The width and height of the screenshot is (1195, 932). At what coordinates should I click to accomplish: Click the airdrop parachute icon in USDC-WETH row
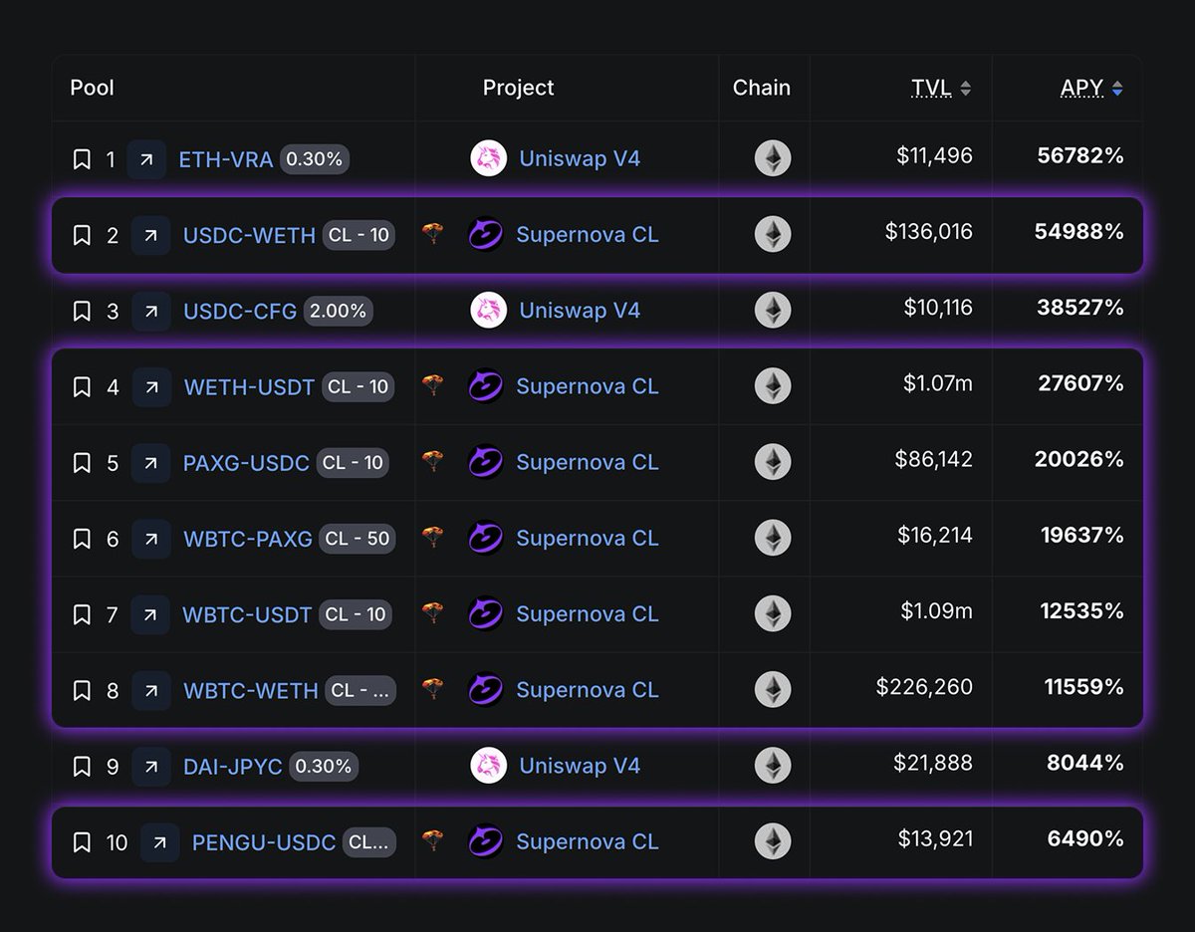[x=432, y=234]
